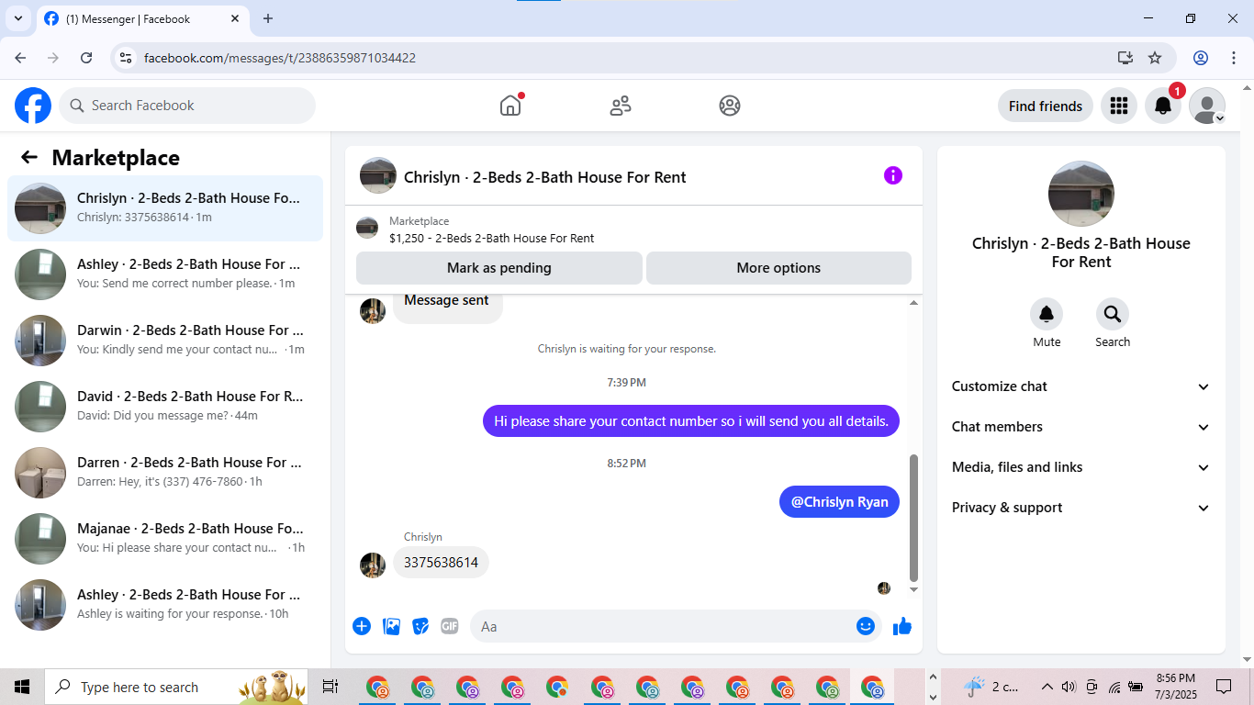The image size is (1254, 705).
Task: Open emoji picker in message box
Action: 865,626
